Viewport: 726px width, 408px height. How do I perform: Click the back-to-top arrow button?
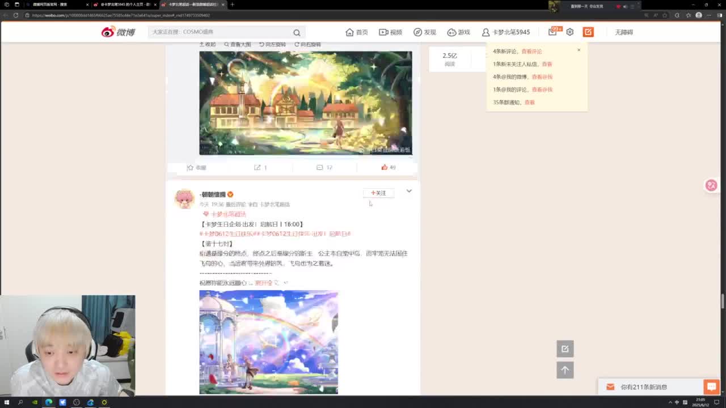coord(565,370)
